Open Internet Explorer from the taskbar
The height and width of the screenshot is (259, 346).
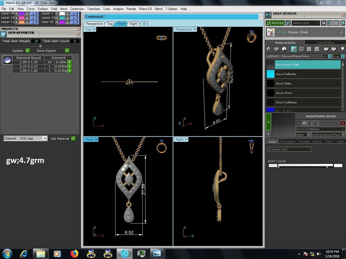pyautogui.click(x=24, y=254)
